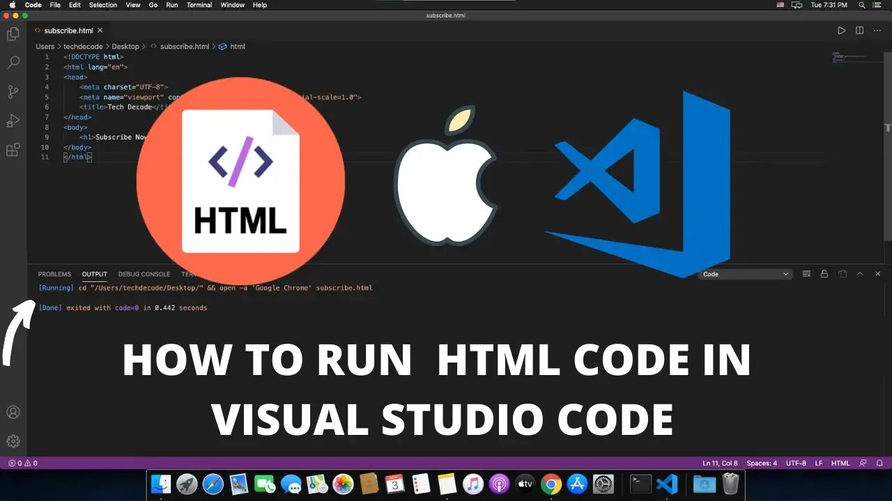Toggle maximize panel size chevron
Image resolution: width=892 pixels, height=501 pixels.
[x=861, y=273]
